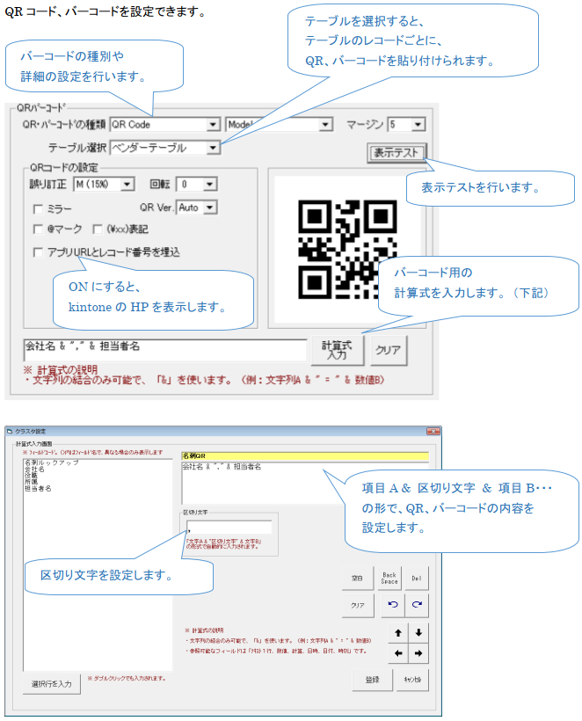582x721 pixels.
Task: Check the (¥xx)表記 option
Action: click(x=98, y=229)
